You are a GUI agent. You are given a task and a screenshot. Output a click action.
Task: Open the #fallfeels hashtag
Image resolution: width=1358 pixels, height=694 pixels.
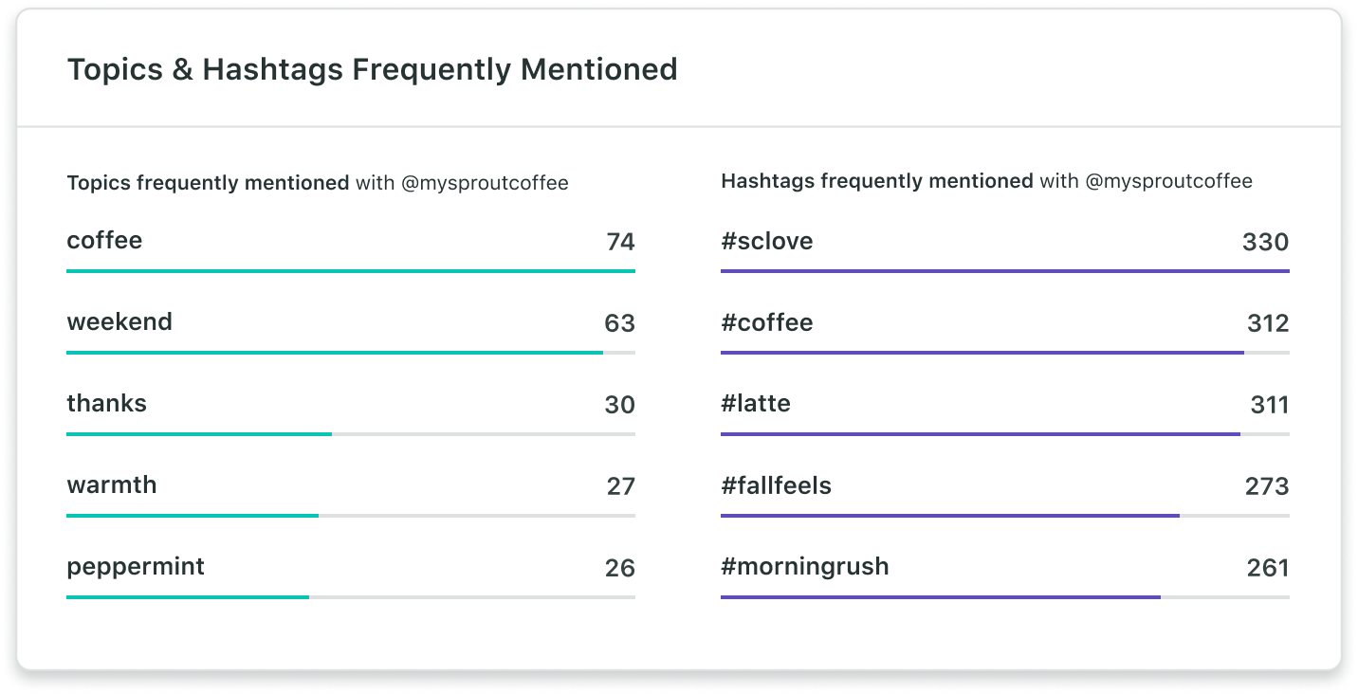776,485
